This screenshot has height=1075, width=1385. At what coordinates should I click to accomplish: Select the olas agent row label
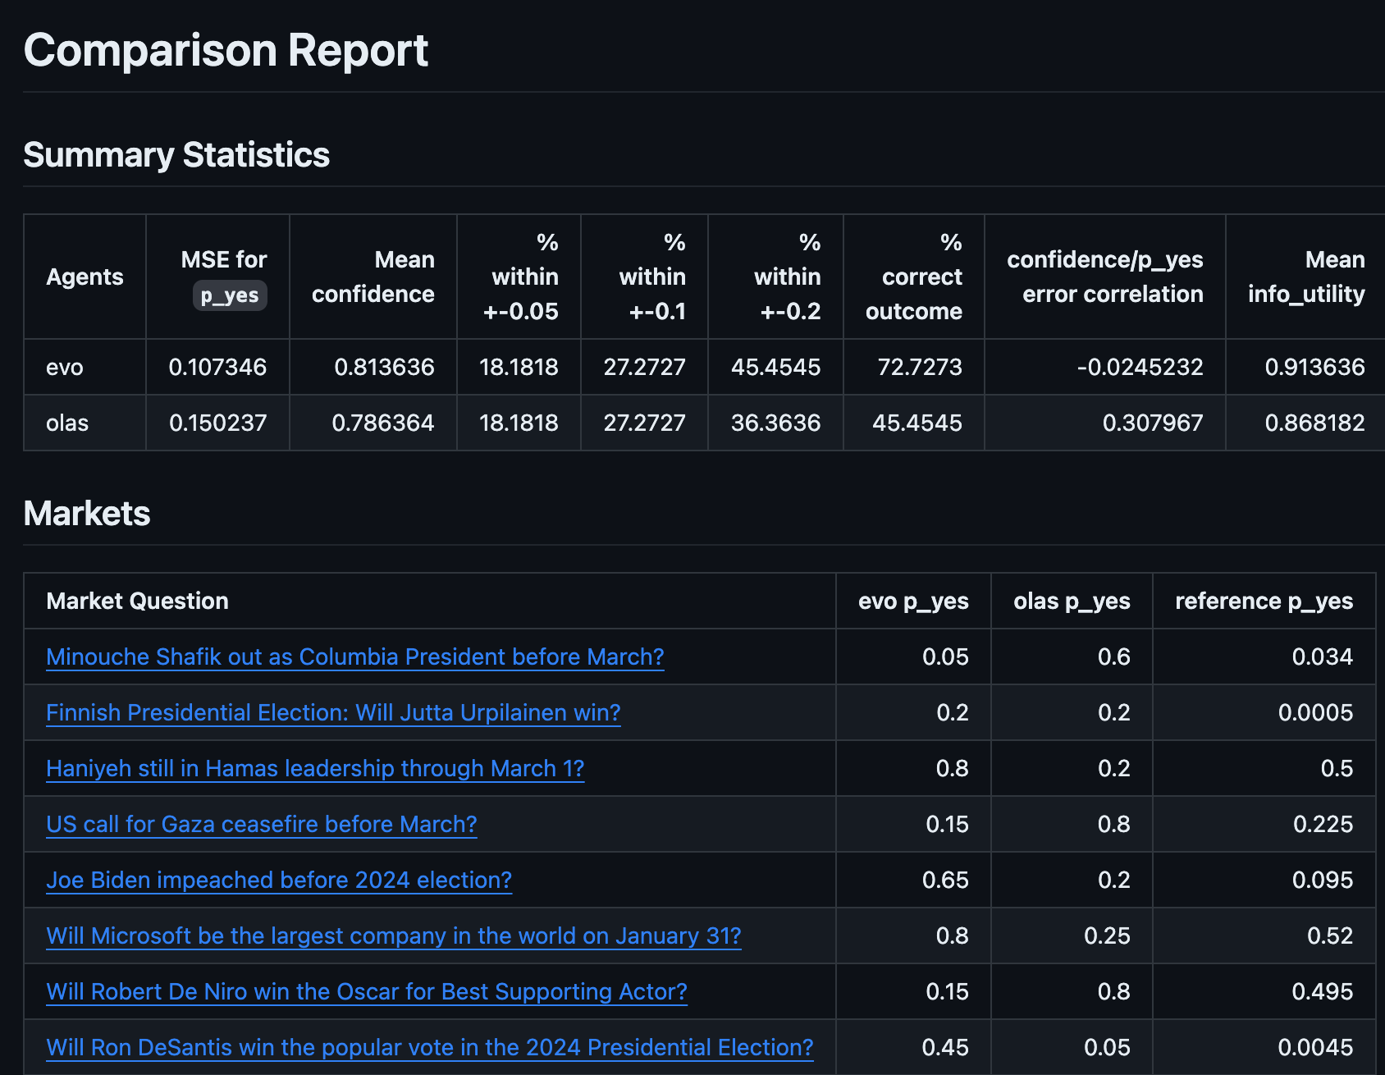pos(67,423)
